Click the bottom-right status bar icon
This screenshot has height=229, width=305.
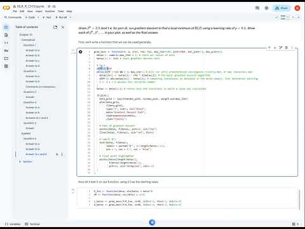(x=294, y=224)
